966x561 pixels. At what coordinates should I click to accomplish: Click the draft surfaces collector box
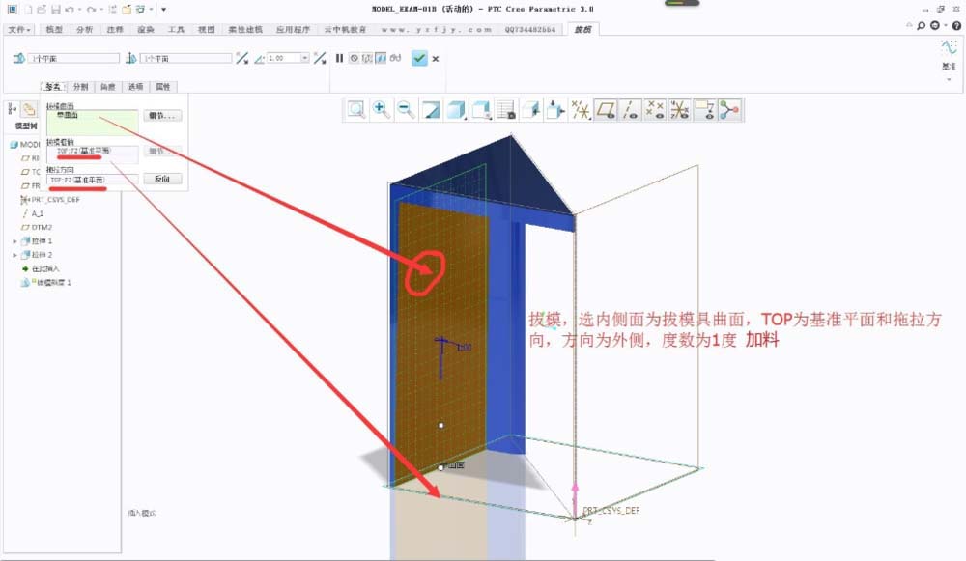(x=93, y=122)
